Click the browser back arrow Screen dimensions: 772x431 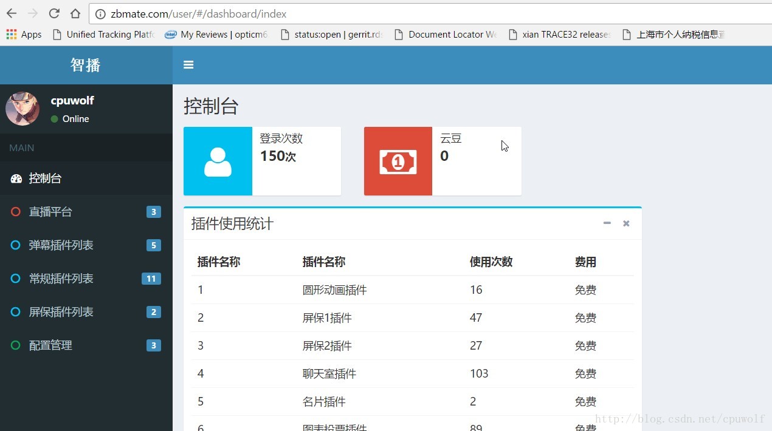pos(12,13)
